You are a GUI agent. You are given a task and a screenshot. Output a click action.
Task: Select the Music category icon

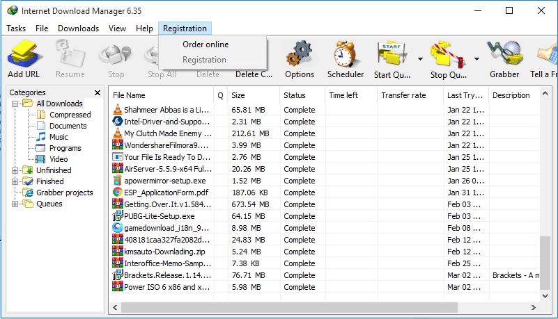tap(41, 137)
